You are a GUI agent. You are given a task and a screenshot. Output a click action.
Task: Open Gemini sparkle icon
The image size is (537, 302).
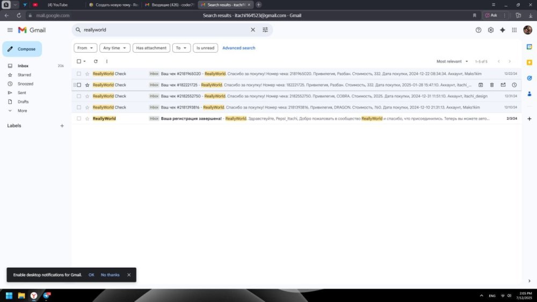pos(503,30)
